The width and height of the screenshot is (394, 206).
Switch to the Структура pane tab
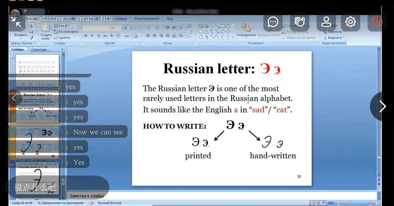[39, 50]
